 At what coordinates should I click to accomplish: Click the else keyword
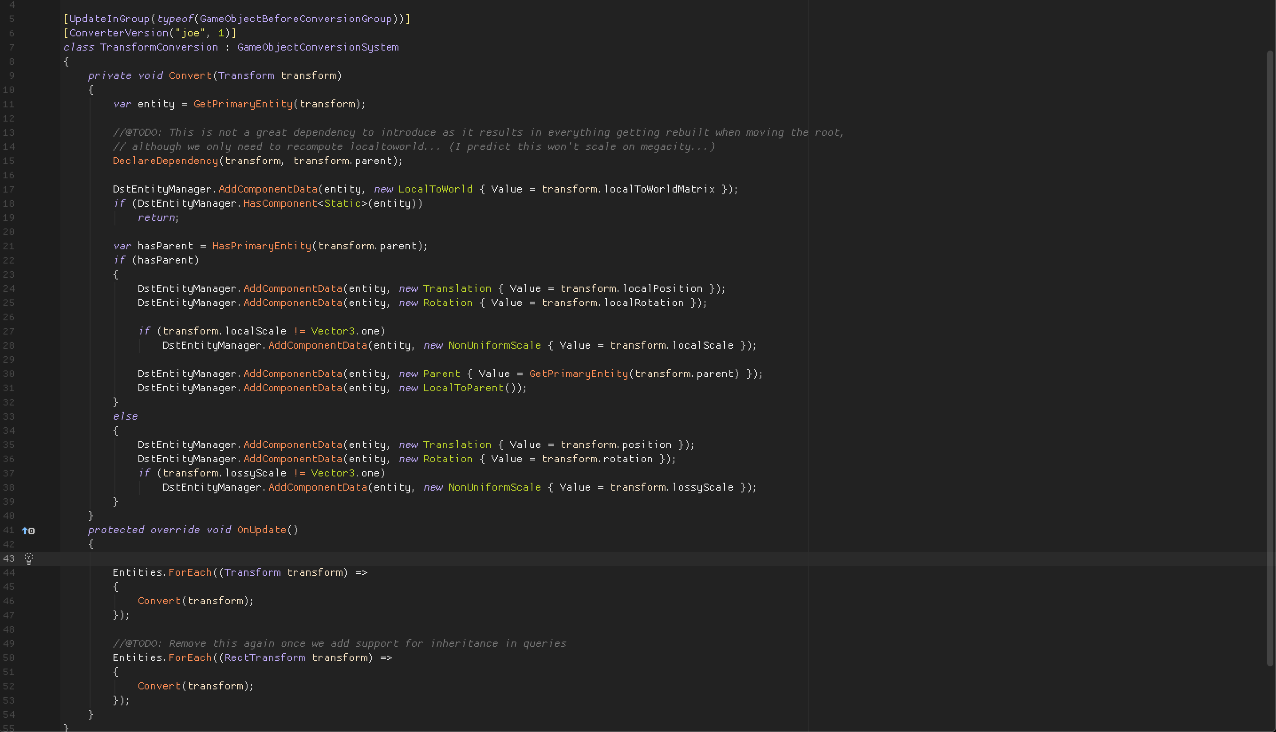(125, 417)
